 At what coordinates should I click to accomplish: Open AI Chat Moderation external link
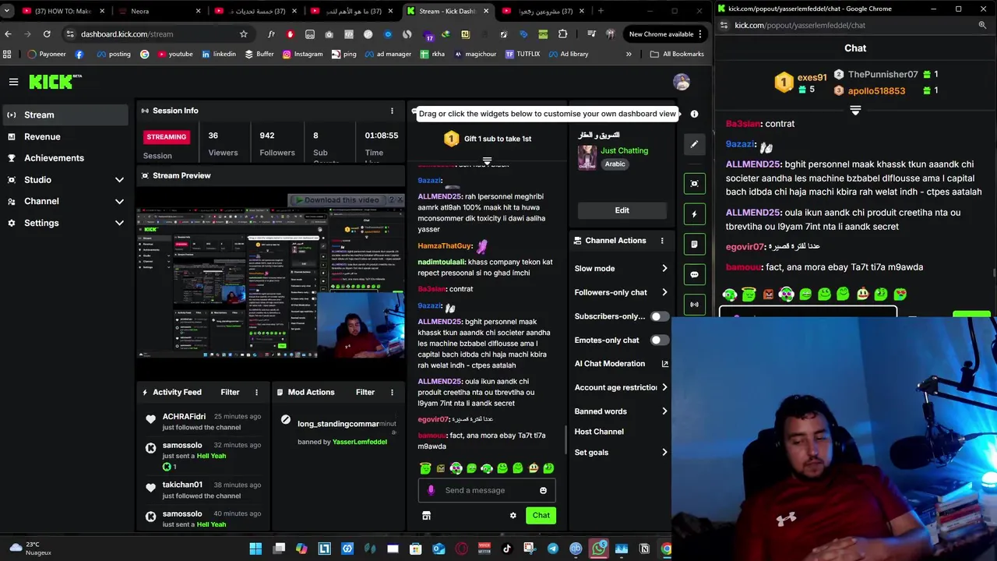point(664,364)
